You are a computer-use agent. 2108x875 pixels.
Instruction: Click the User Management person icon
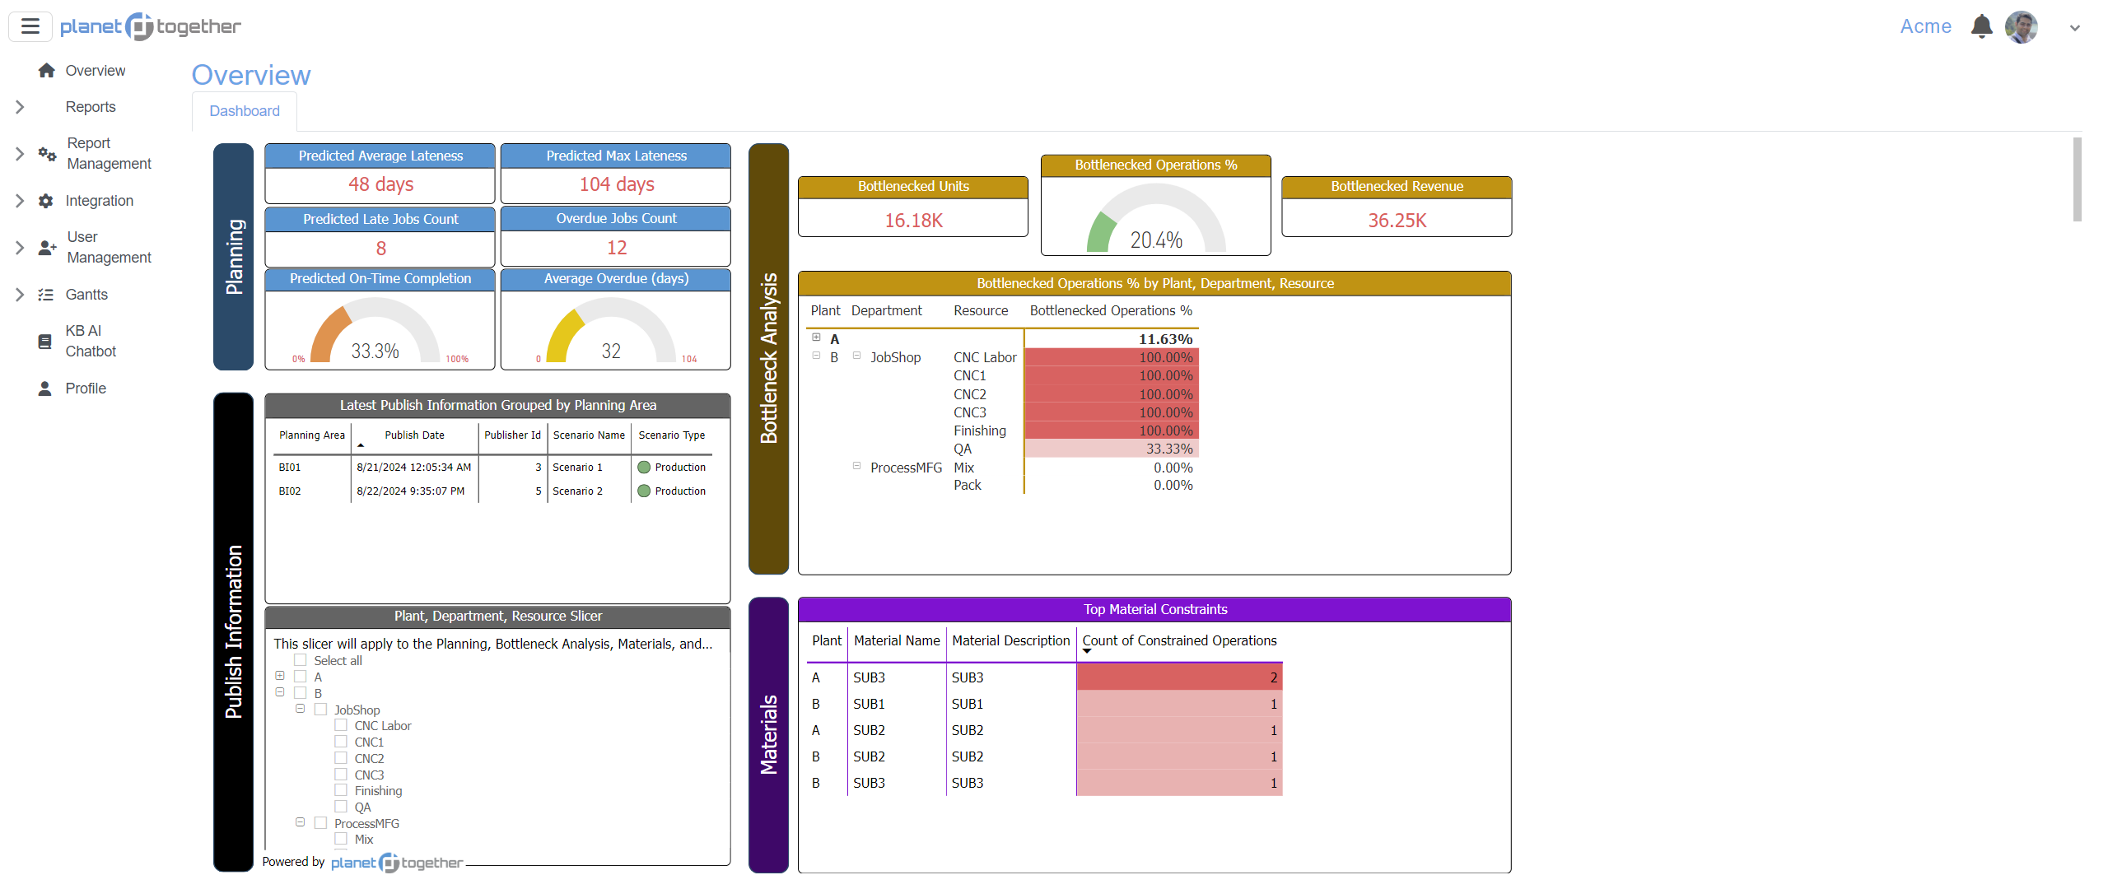point(47,248)
